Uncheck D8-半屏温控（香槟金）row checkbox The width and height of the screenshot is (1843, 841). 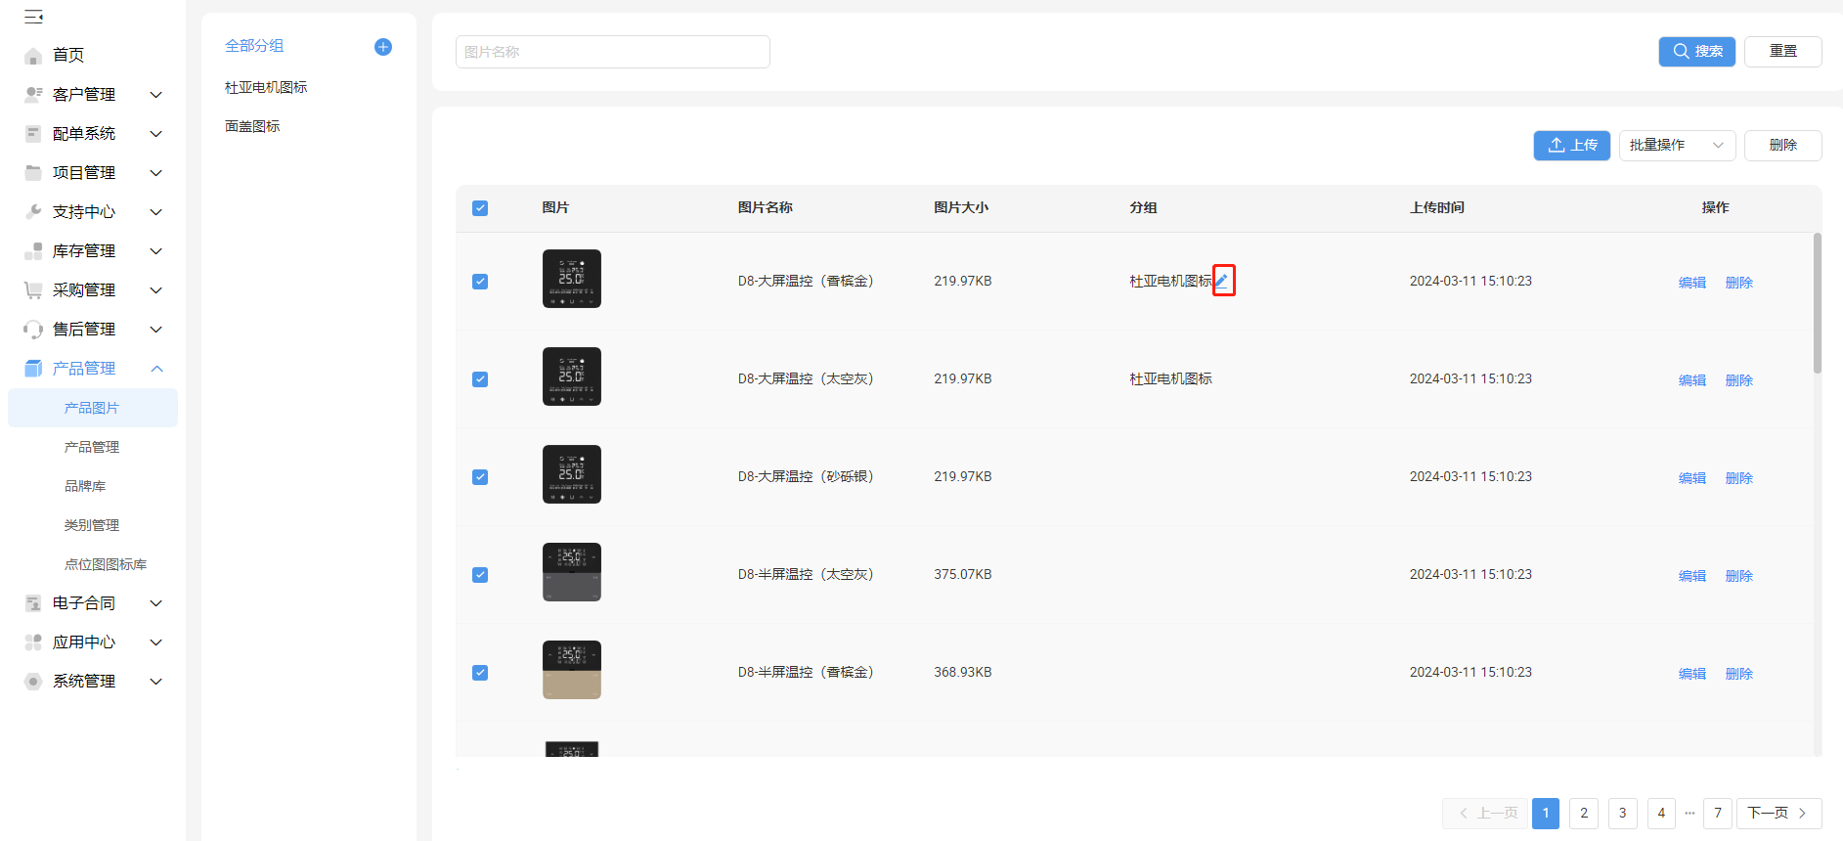[x=480, y=673]
